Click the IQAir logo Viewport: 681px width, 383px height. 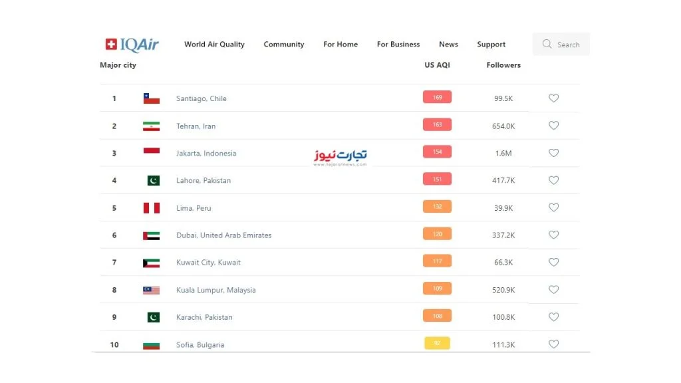click(132, 45)
